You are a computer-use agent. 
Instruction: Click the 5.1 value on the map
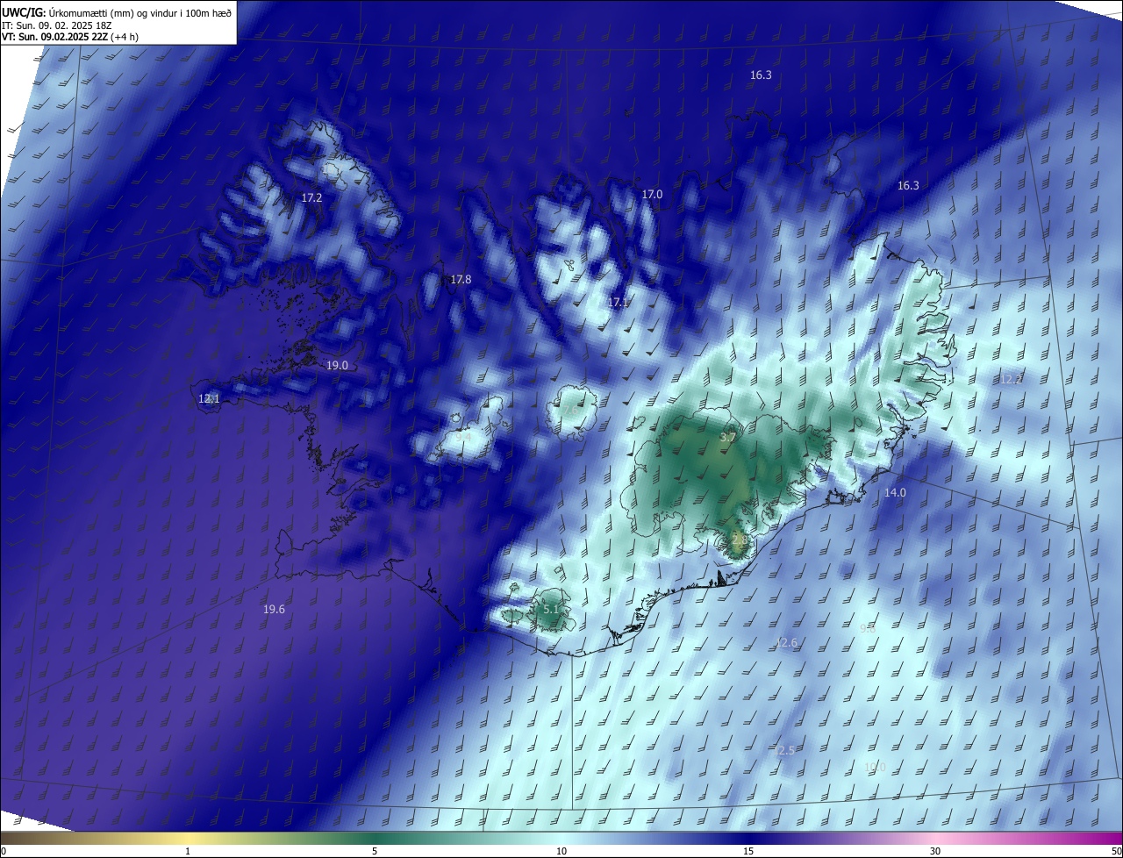pyautogui.click(x=551, y=609)
